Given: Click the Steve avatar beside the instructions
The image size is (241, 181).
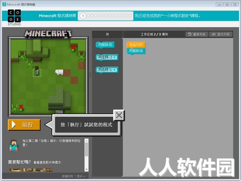Looking at the screenshot, I should pyautogui.click(x=14, y=145).
